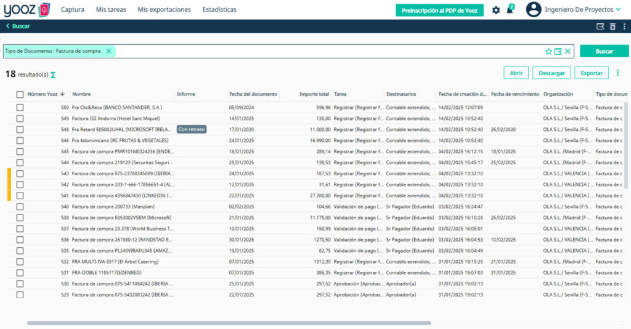This screenshot has width=631, height=329.
Task: Clear the search field with X icon
Action: pos(568,52)
